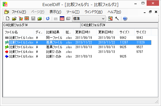Image resolution: width=161 pixels, height=106 pixels.
Task: Click size value 9707 in file 4 row
Action: 140,52
